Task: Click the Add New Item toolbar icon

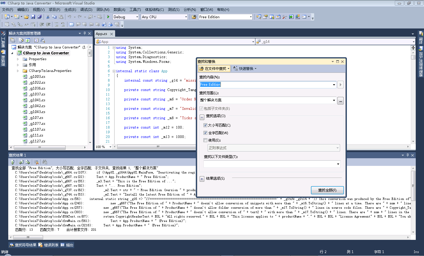Action: pyautogui.click(x=17, y=17)
